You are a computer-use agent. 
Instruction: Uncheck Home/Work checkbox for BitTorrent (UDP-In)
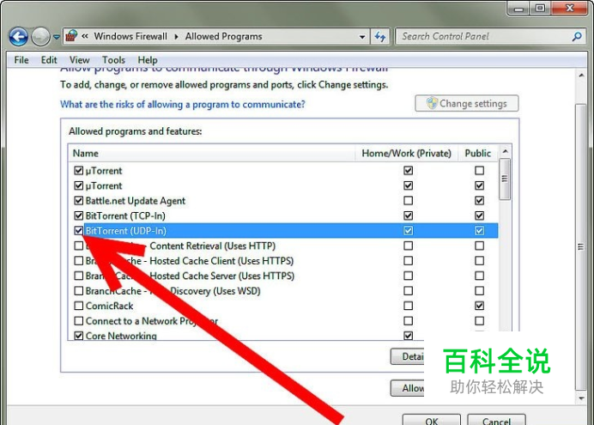click(x=408, y=230)
